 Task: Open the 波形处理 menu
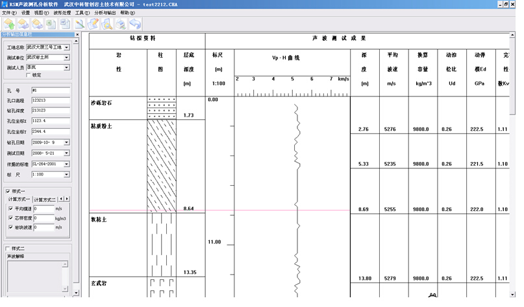click(x=62, y=13)
